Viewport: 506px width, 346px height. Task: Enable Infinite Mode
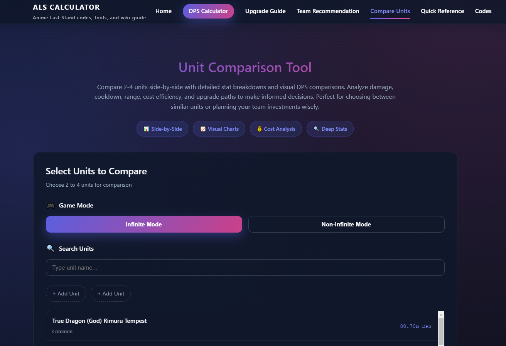pos(144,224)
